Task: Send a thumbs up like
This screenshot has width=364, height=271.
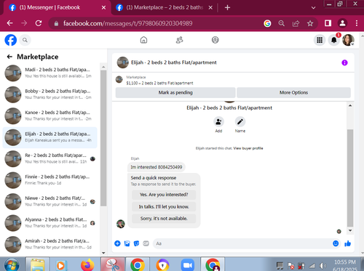Action: [x=347, y=243]
